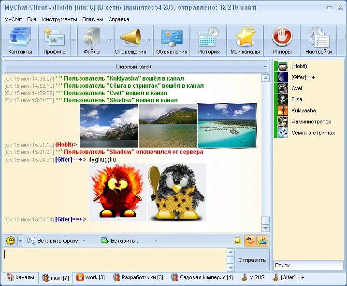Click the chat scrollbar down arrow
This screenshot has width=347, height=286.
[265, 228]
